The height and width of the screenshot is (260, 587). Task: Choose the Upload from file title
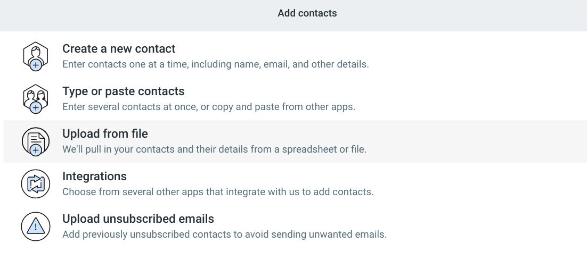tap(105, 134)
